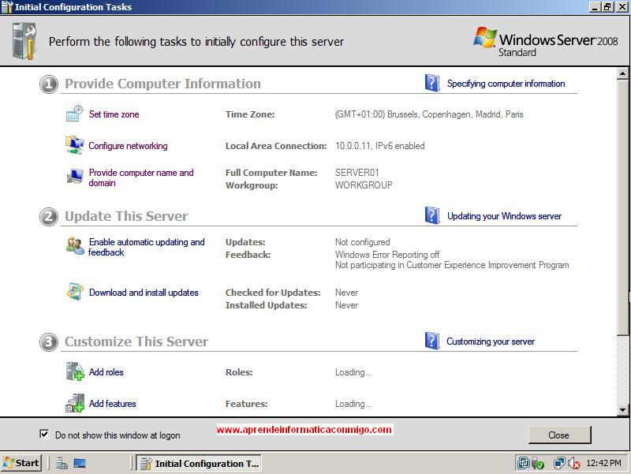Click the vertical scrollbar thumb

coord(622,207)
